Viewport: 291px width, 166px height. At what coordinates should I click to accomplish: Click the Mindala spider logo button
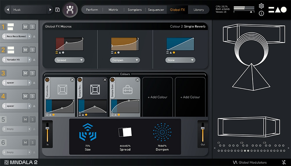click(70, 10)
